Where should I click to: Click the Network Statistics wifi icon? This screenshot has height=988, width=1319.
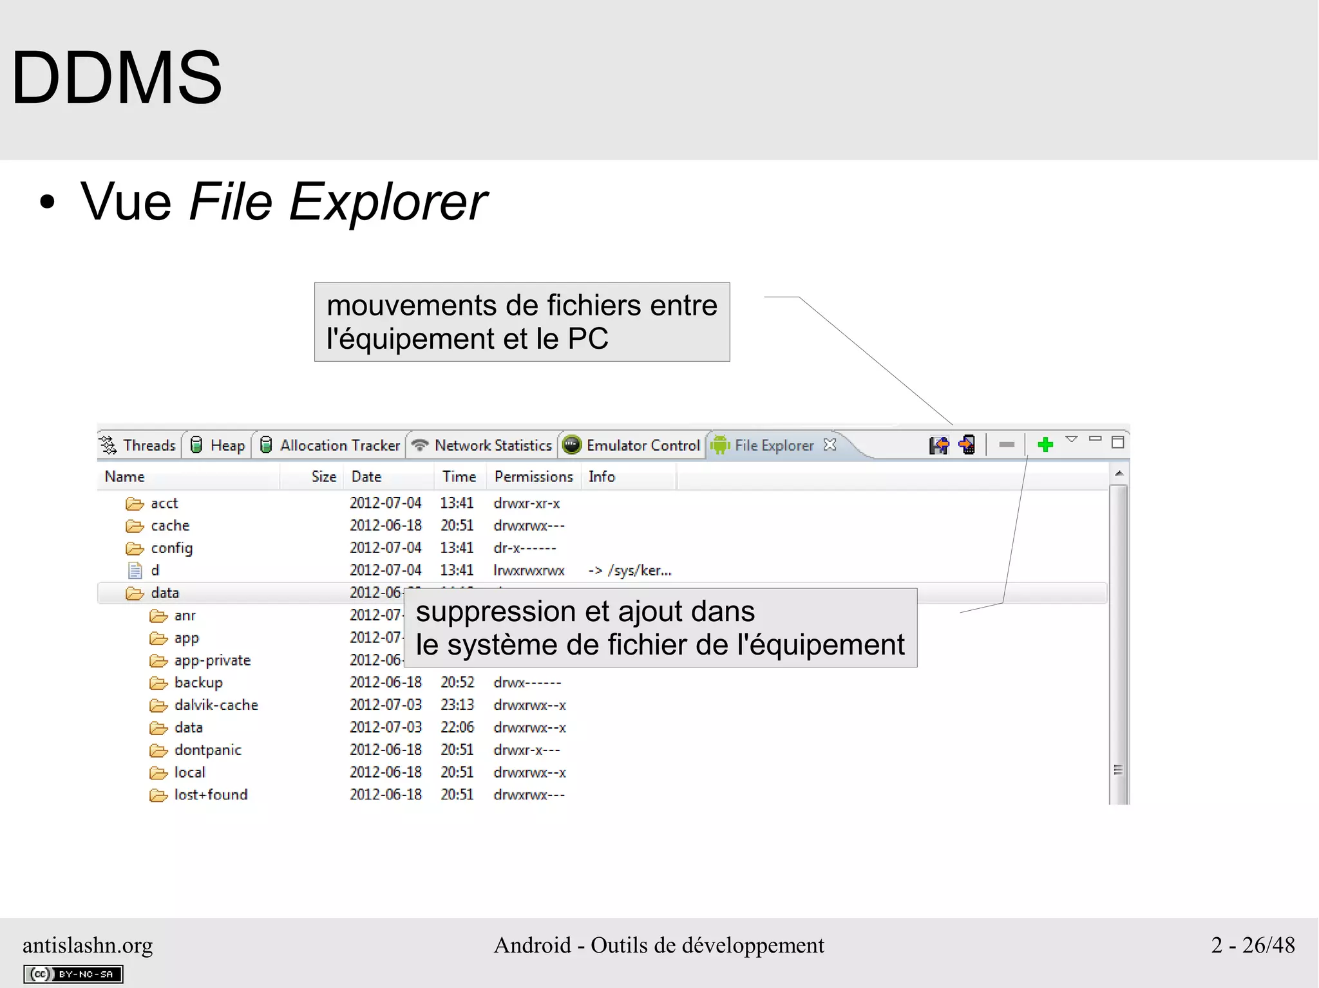[x=420, y=445]
